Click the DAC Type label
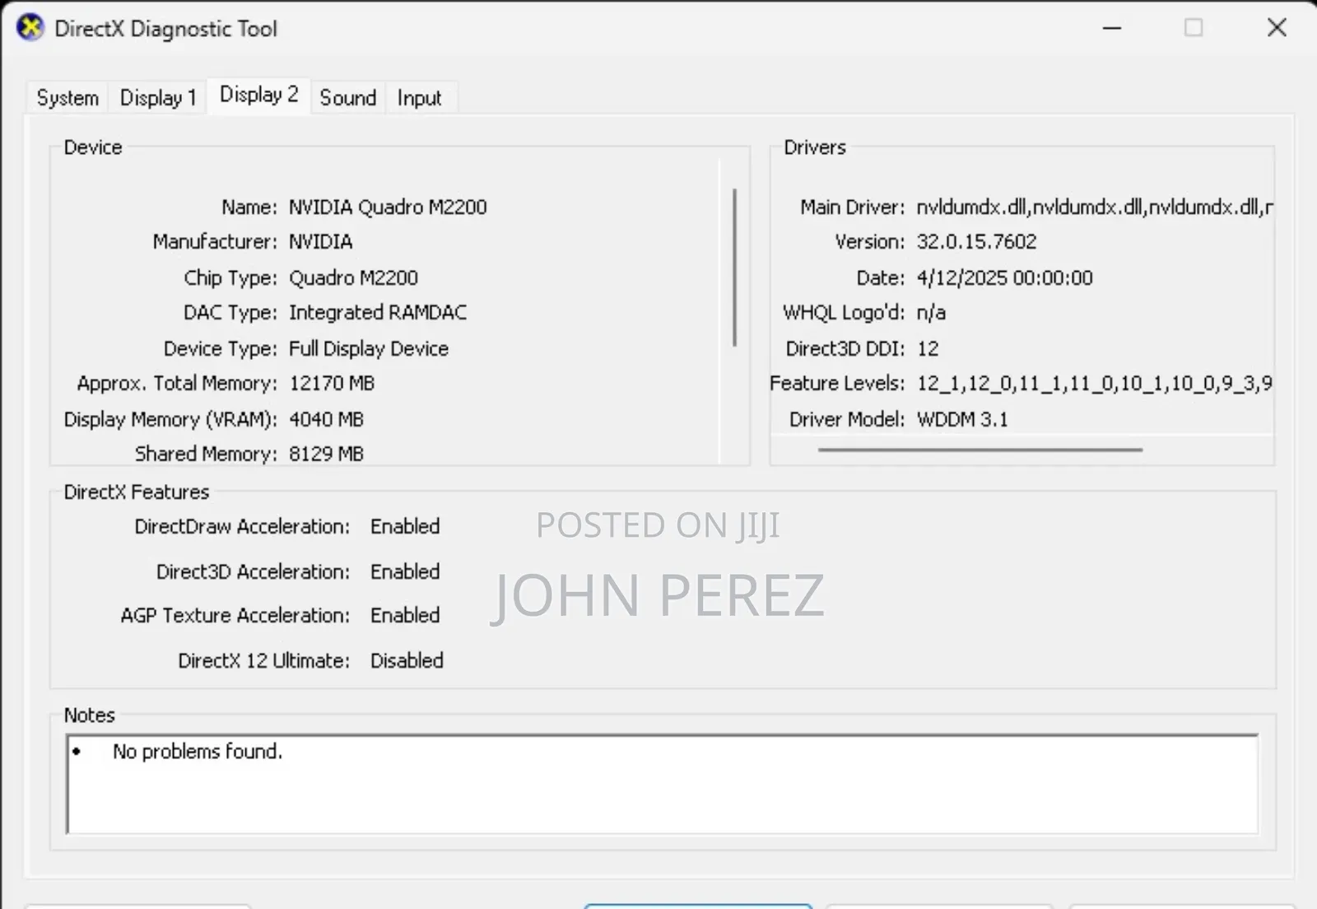1317x909 pixels. click(230, 313)
